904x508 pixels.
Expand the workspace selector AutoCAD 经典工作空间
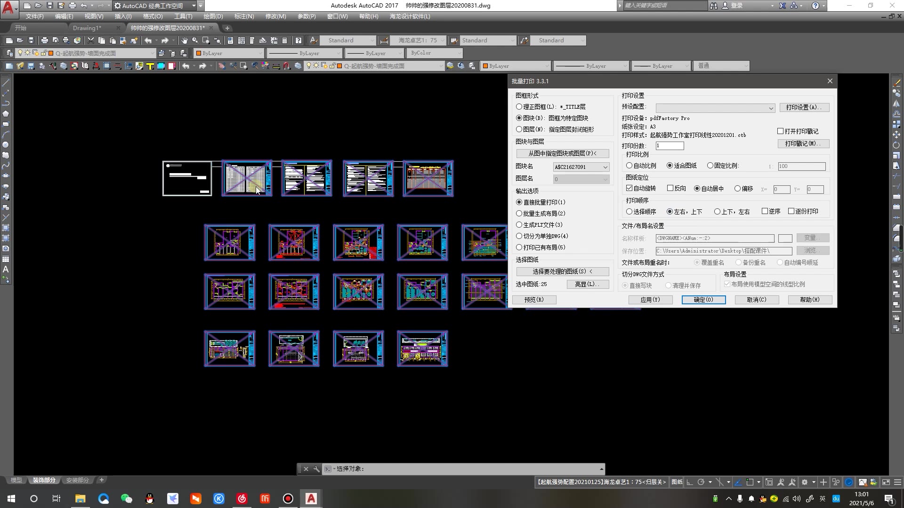(x=194, y=6)
